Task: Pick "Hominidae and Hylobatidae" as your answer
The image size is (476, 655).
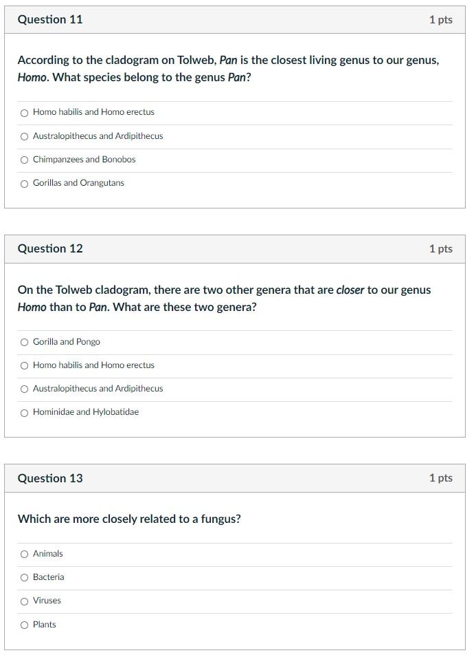Action: click(24, 413)
